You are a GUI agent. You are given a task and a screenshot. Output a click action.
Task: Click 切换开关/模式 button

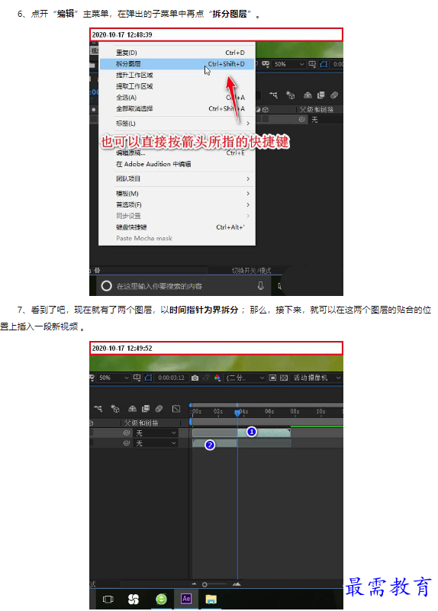(251, 271)
